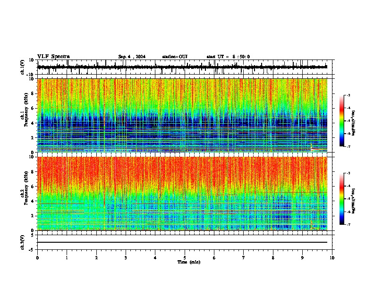Click the "-3" label on ch.2 colorbar
The height and width of the screenshot is (289, 374).
[x=348, y=173]
